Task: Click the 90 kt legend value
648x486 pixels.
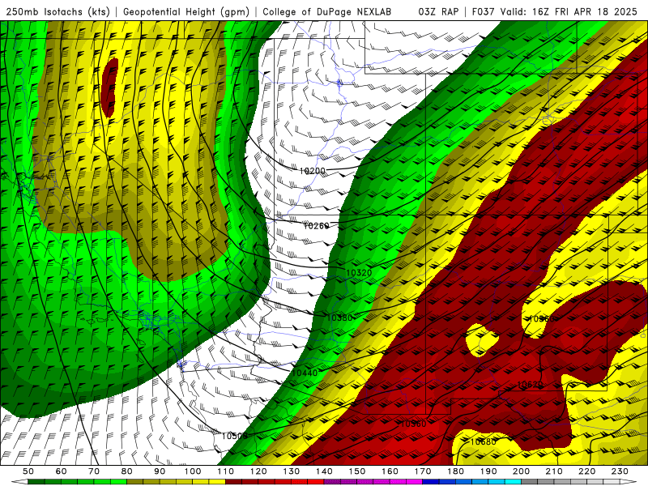Action: pos(160,471)
